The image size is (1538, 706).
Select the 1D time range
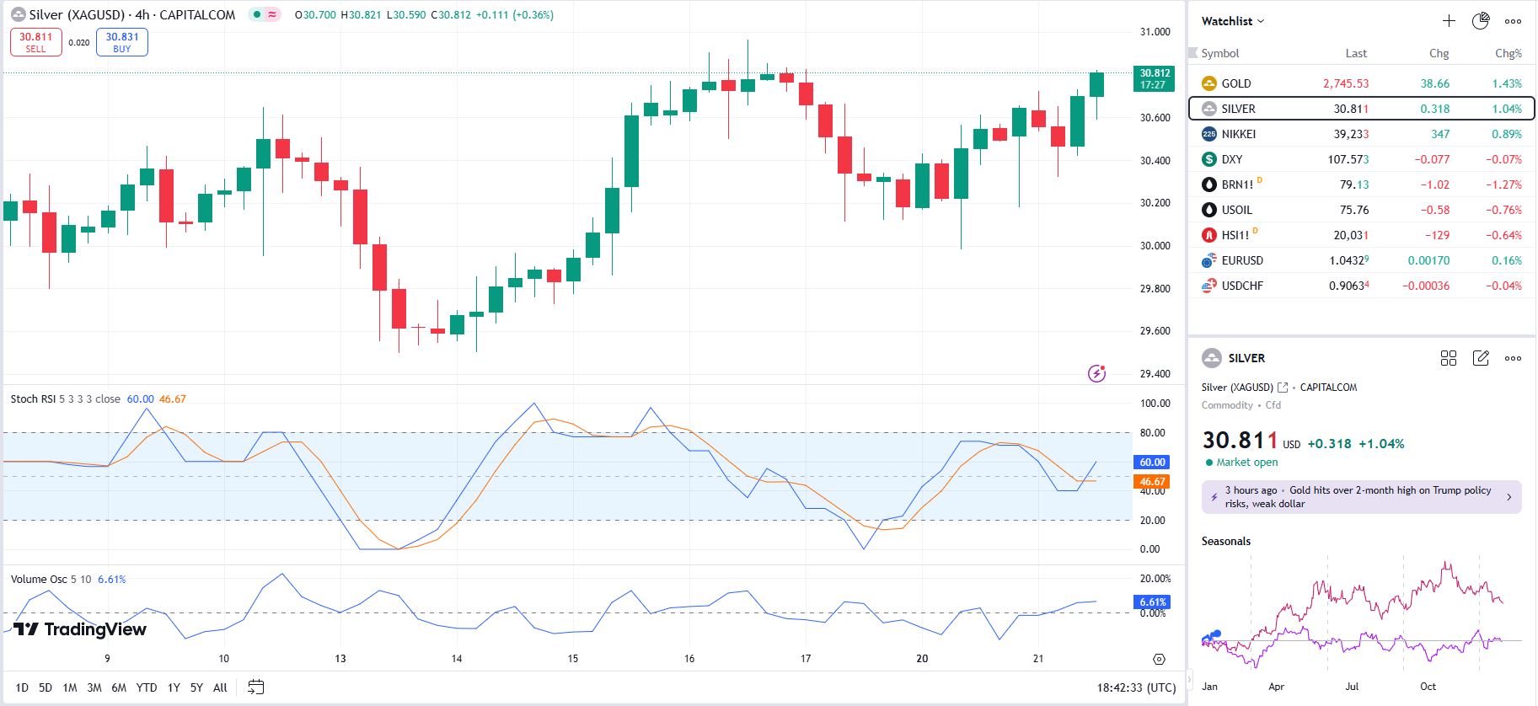click(22, 687)
